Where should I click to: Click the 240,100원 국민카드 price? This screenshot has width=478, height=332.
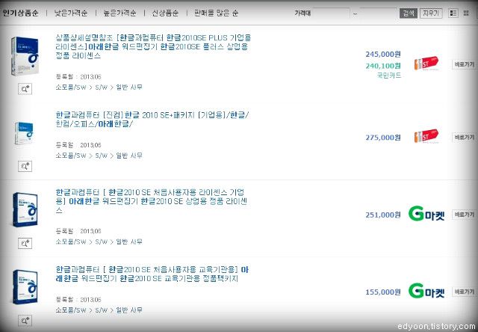click(x=383, y=66)
